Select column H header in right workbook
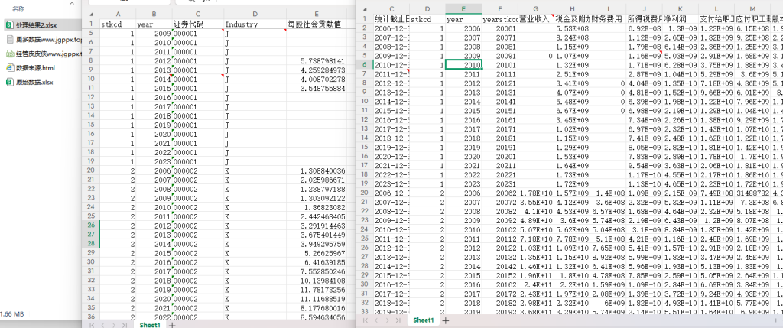This screenshot has height=328, width=783. [572, 8]
